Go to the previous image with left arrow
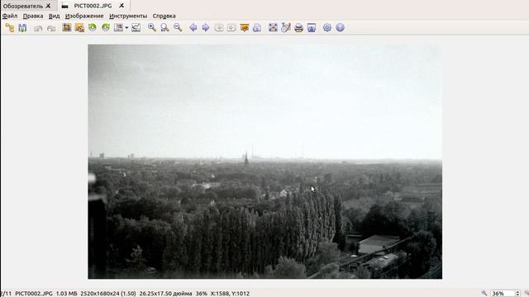529x297 pixels. [193, 27]
